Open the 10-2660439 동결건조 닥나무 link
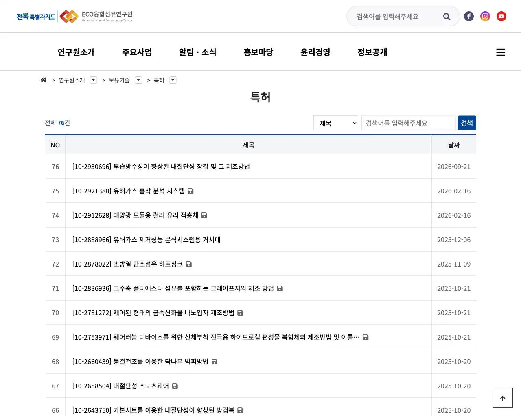 (140, 362)
